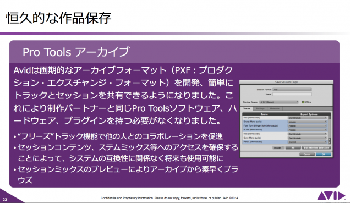350x203 pixels.
Task: Open the Preview Source dropdown
Action: 279,102
